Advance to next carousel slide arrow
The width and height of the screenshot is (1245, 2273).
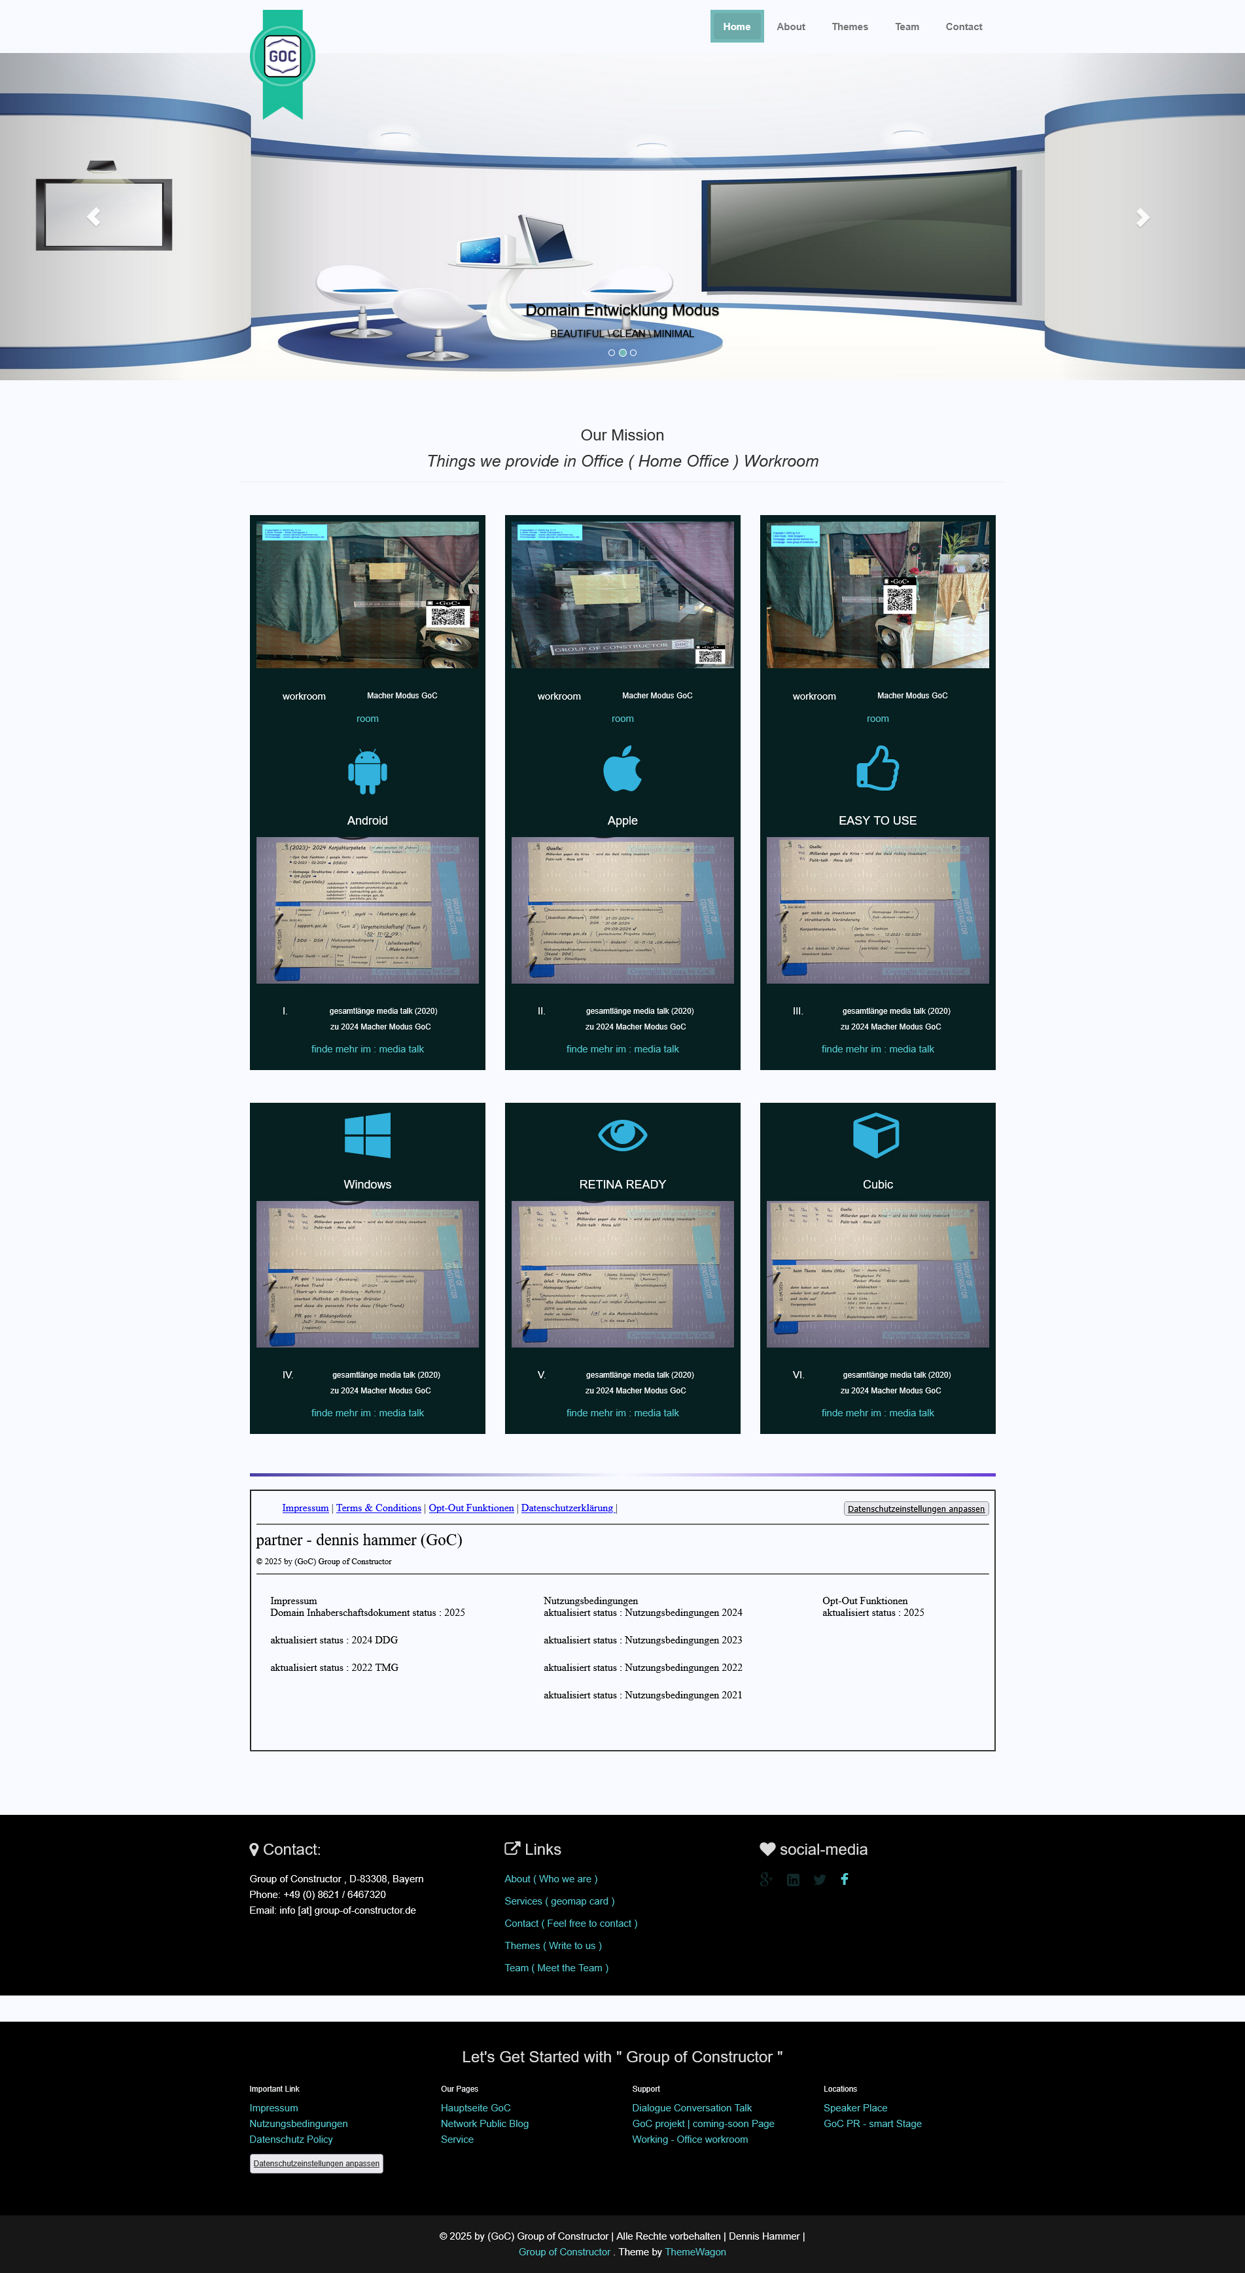click(1143, 216)
